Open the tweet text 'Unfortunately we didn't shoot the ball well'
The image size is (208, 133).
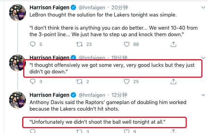(x=97, y=122)
